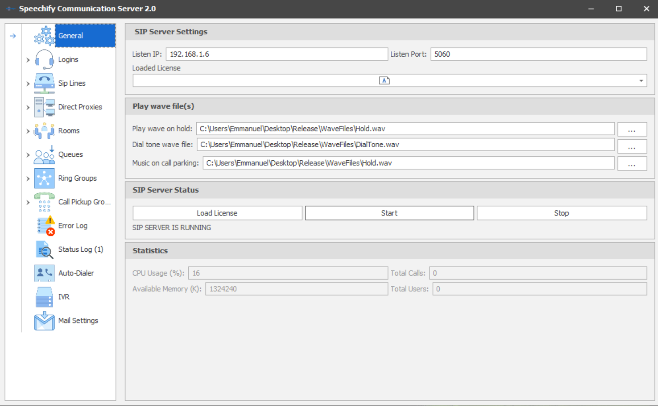
Task: Expand the Logins tree node
Action: (28, 60)
